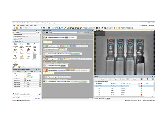The image size is (167, 125).
Task: Click the Toolbox search input field
Action: pyautogui.click(x=28, y=32)
